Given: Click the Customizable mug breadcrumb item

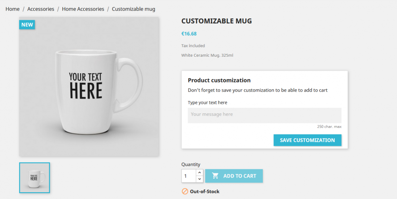Looking at the screenshot, I should 133,9.
